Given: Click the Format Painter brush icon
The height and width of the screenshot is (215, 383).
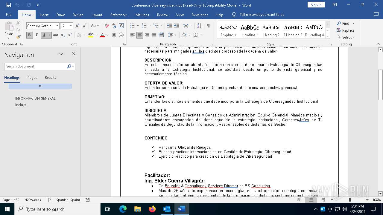Looking at the screenshot, I should pos(18,37).
